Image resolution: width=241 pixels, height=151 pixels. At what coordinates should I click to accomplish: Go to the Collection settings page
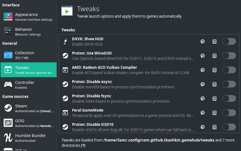tap(28, 55)
